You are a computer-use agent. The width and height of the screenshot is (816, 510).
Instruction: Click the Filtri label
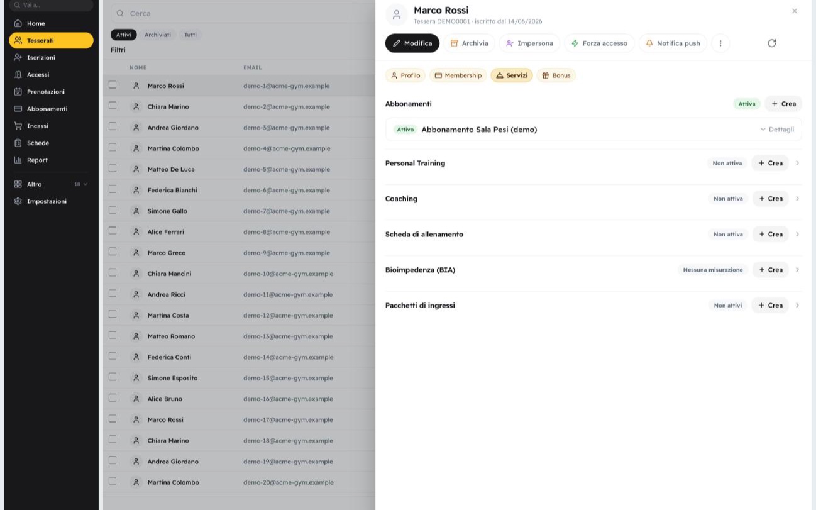pos(118,50)
